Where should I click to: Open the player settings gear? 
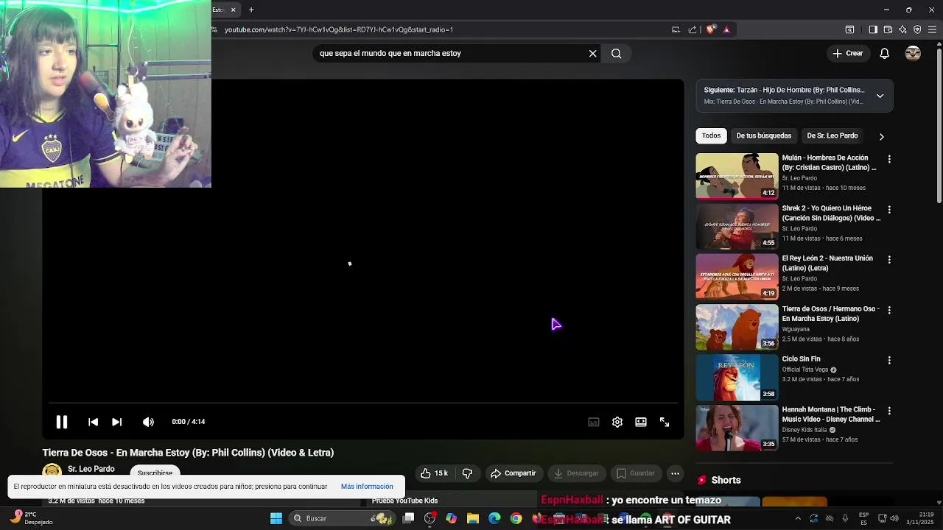(x=617, y=422)
